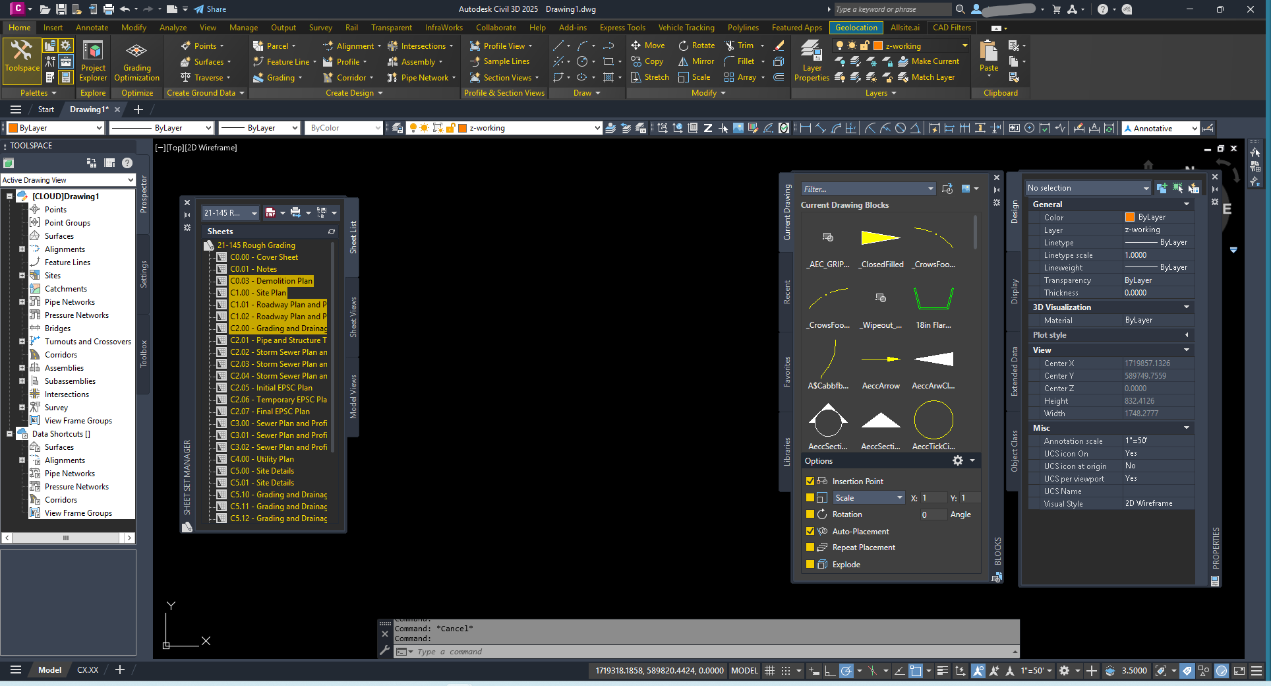
Task: Switch to the Analyze ribbon tab
Action: (173, 28)
